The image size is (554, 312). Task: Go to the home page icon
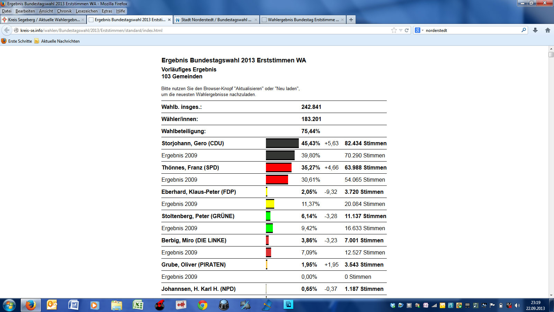548,30
